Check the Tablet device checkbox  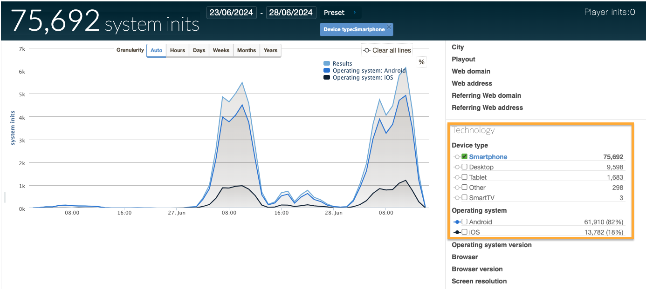(464, 177)
